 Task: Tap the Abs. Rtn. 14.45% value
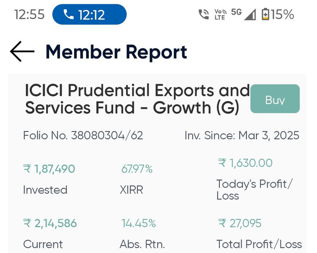tap(138, 223)
